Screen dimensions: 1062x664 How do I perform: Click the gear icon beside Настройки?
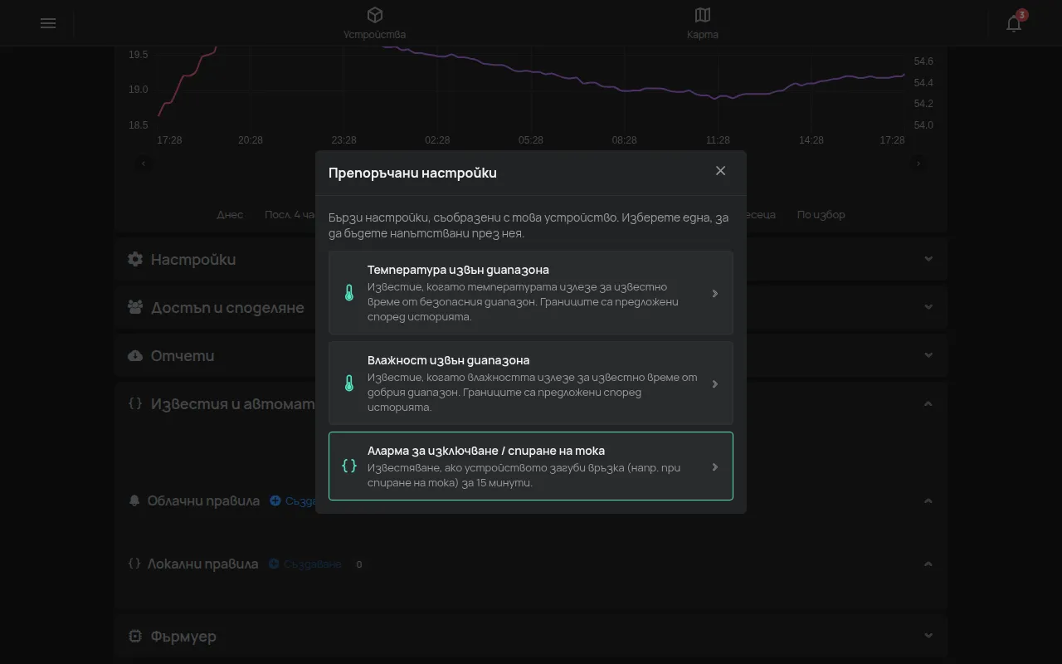(135, 259)
